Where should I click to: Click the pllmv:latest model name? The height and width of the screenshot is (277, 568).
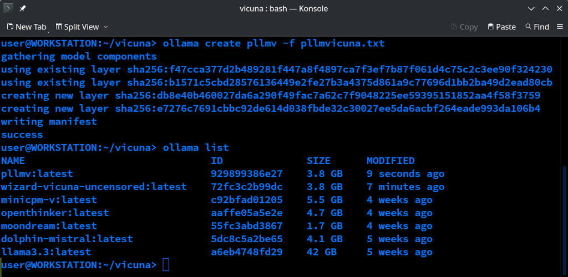pyautogui.click(x=37, y=174)
